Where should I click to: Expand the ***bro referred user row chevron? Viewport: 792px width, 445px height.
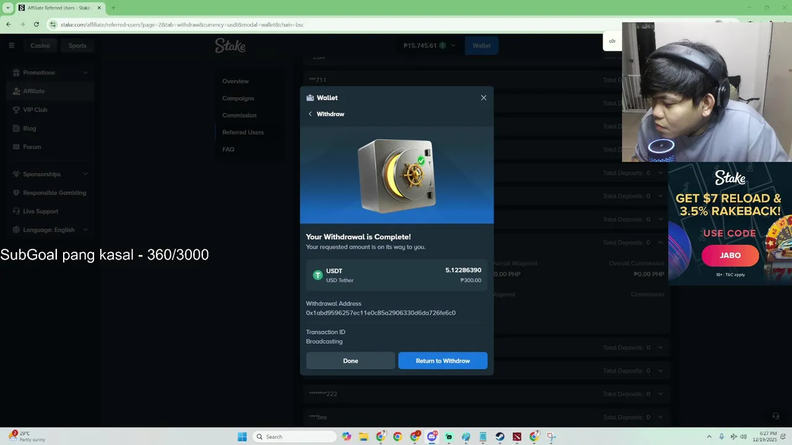point(660,417)
